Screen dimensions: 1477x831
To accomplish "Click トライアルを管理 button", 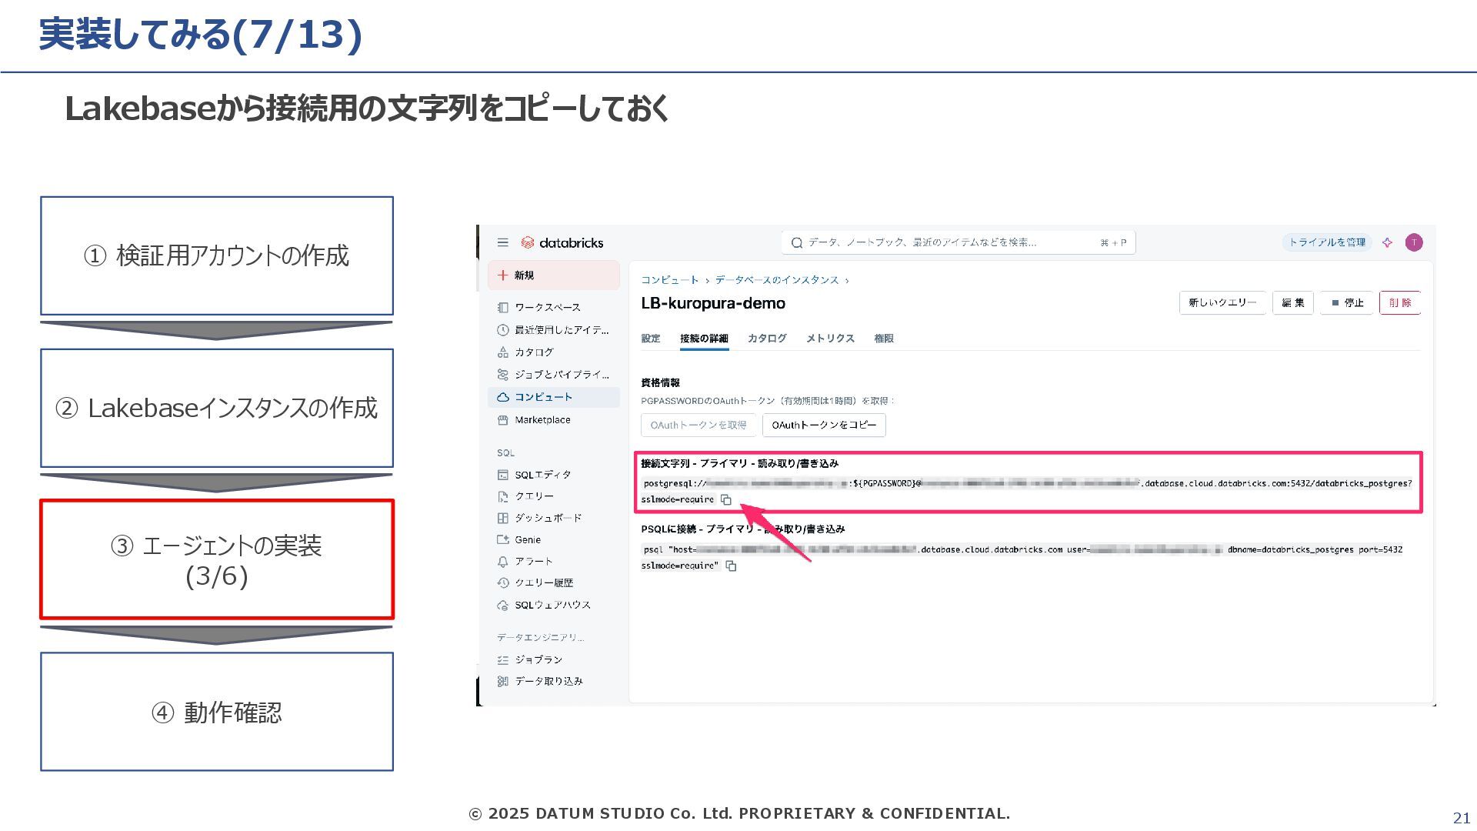I will coord(1327,242).
